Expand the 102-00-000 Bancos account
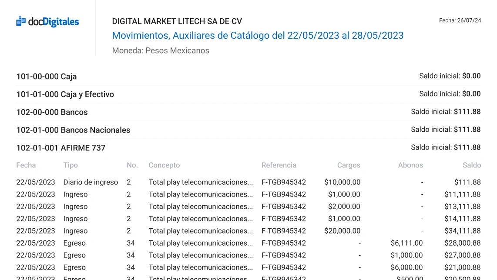 point(52,112)
